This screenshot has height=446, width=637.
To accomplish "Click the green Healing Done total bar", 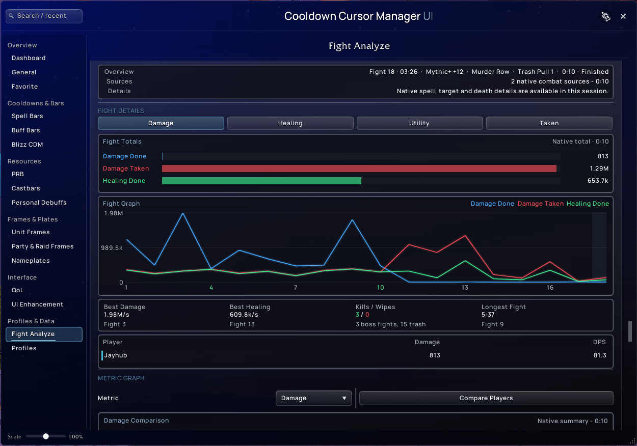I will (x=261, y=181).
